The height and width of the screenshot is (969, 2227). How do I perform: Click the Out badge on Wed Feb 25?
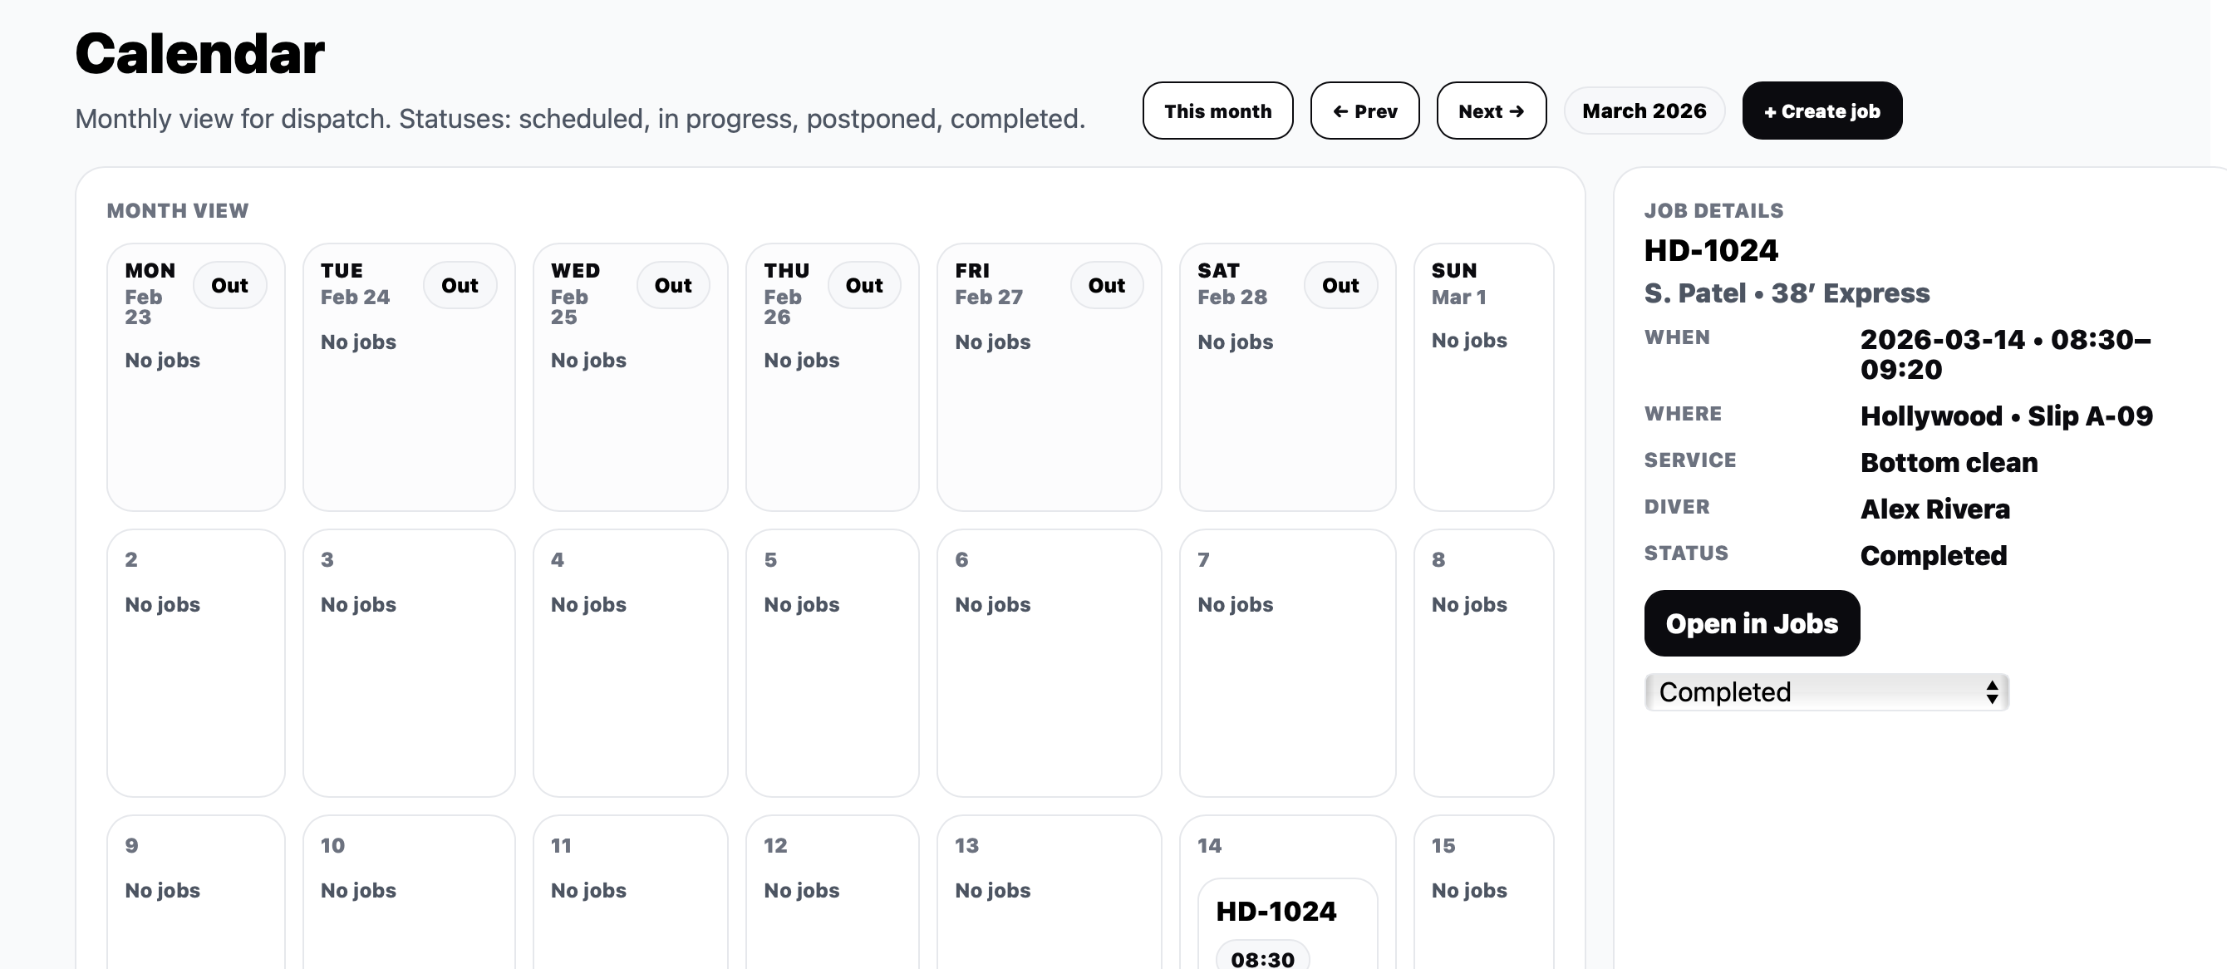[672, 285]
